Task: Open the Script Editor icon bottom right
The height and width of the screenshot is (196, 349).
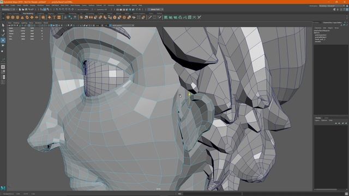Action: click(347, 194)
